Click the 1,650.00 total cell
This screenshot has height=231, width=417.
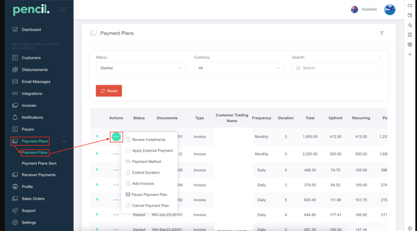(x=310, y=137)
